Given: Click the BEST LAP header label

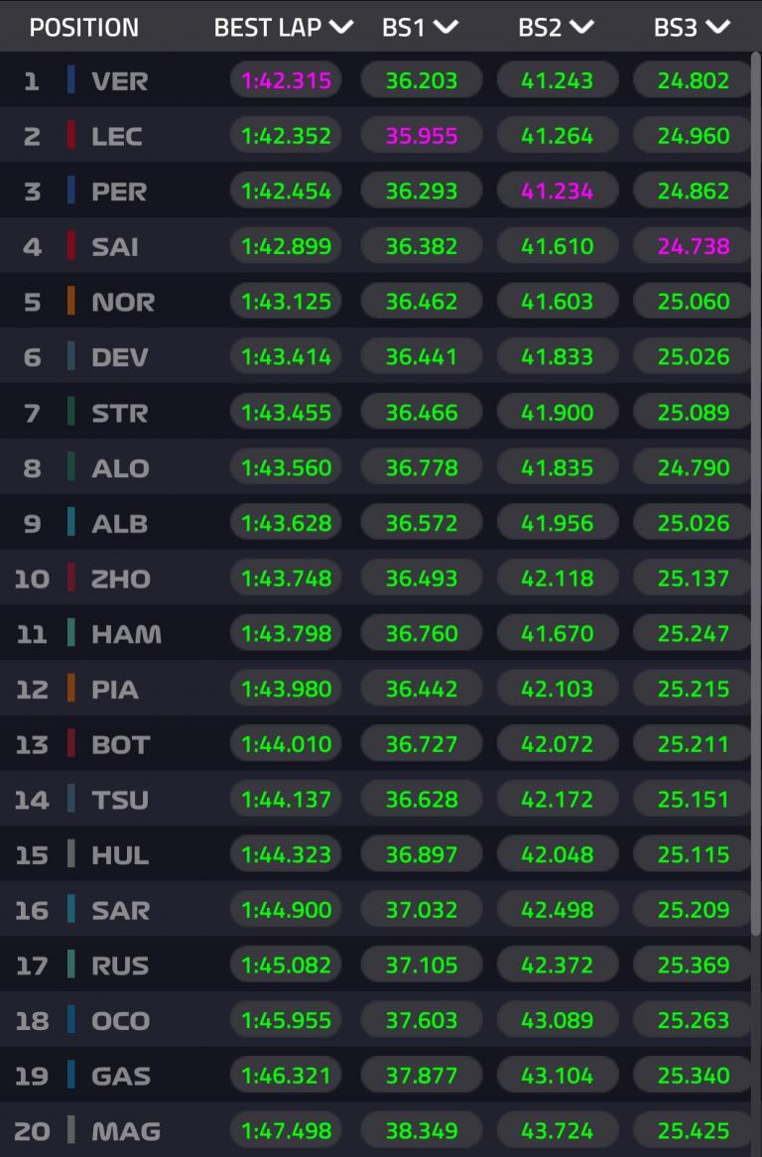Looking at the screenshot, I should (x=268, y=27).
